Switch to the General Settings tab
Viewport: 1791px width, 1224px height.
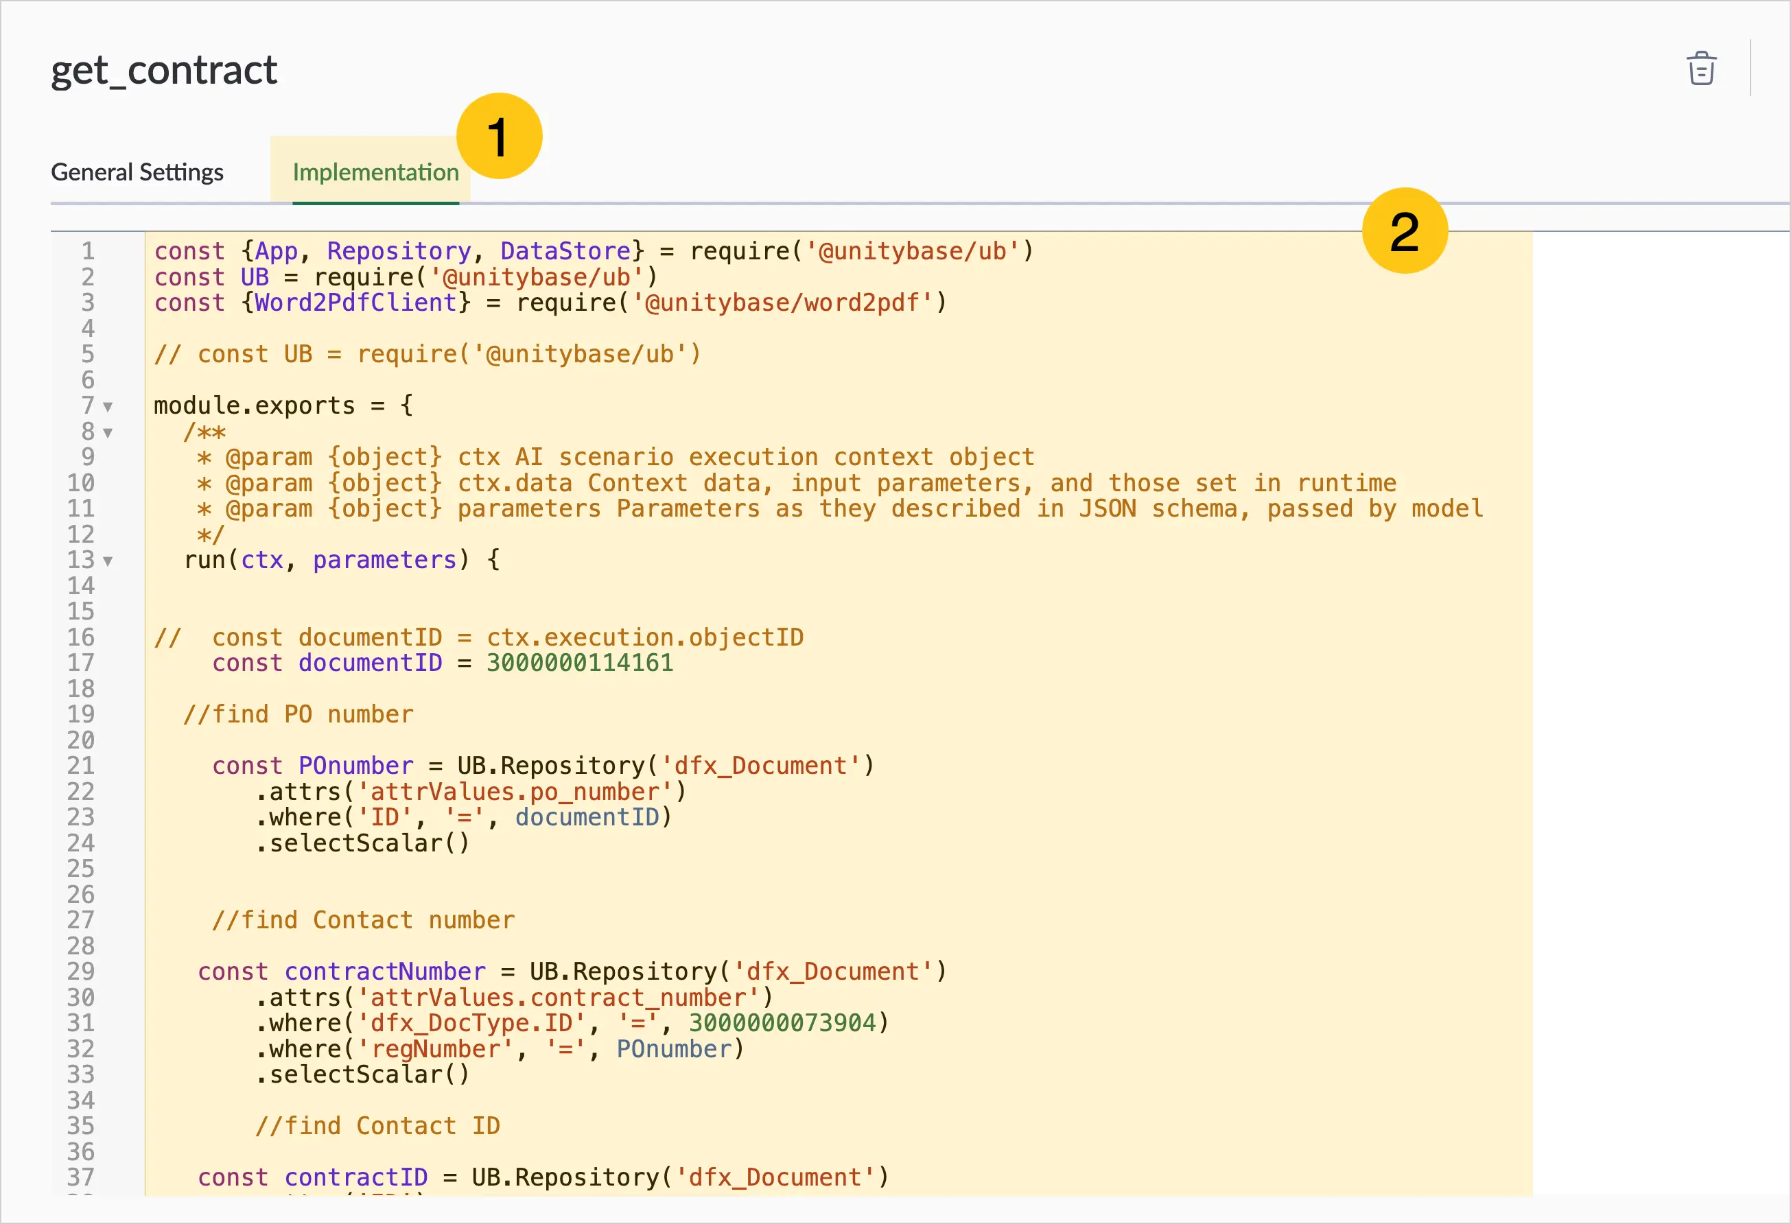point(137,172)
